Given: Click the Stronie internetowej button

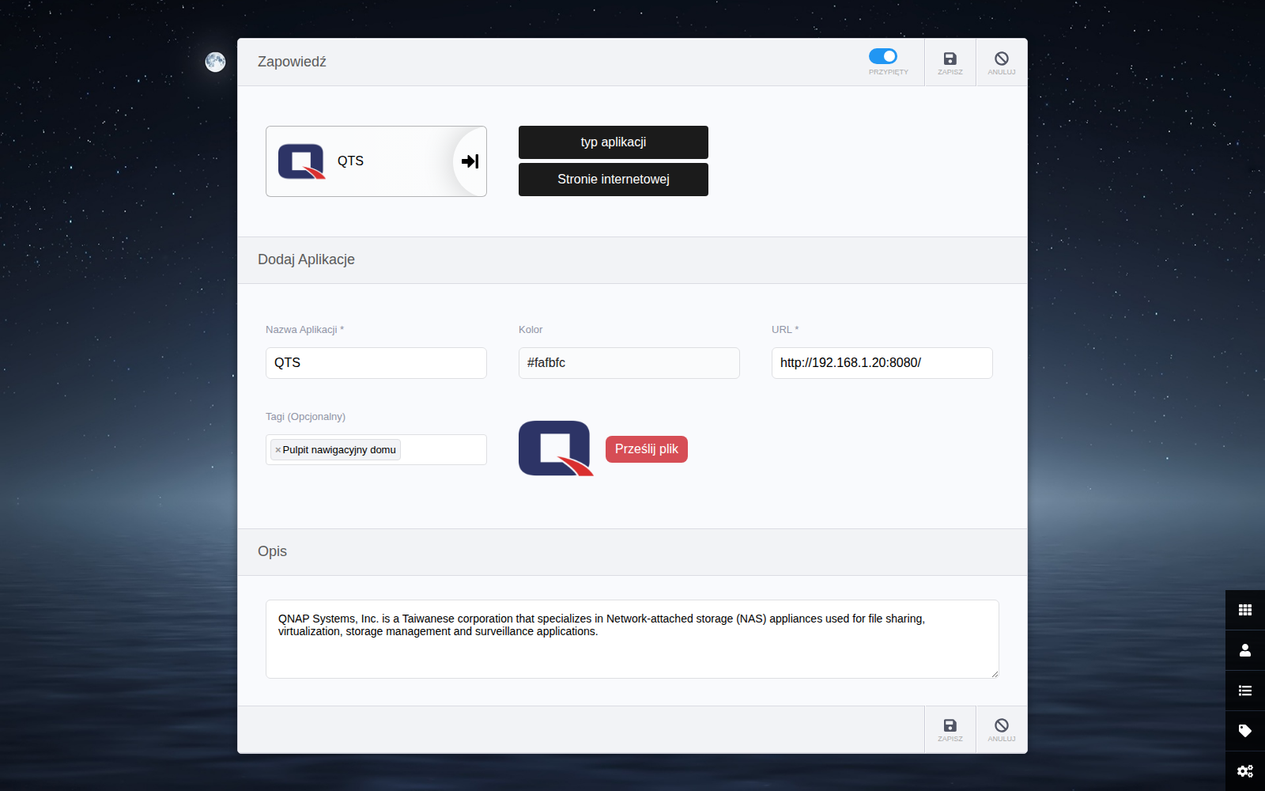Looking at the screenshot, I should coord(614,180).
